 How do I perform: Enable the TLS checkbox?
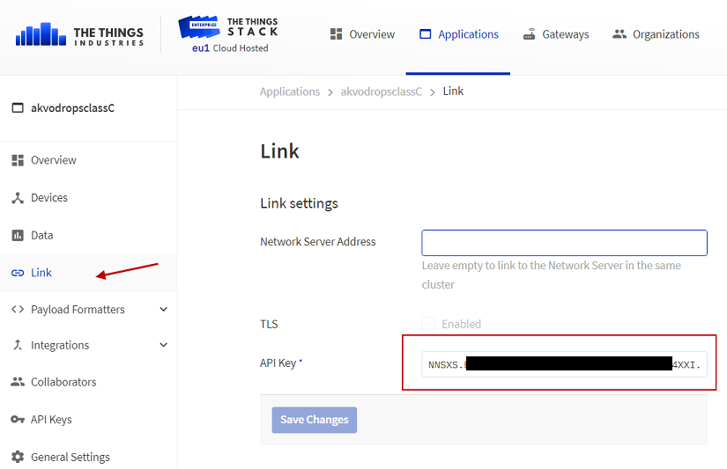point(428,324)
